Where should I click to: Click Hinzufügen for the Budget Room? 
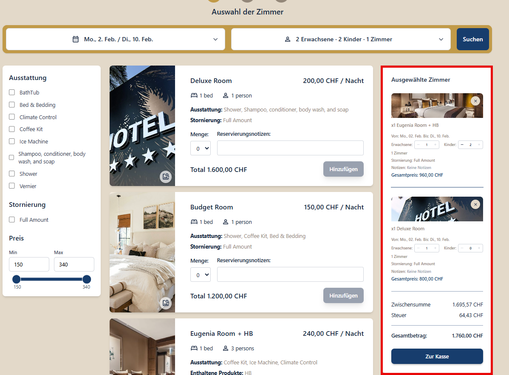[x=343, y=296]
